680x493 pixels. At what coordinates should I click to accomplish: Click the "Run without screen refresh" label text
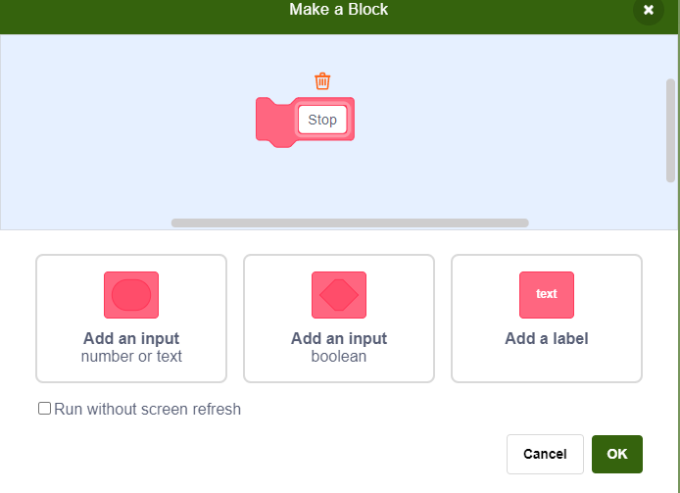147,409
